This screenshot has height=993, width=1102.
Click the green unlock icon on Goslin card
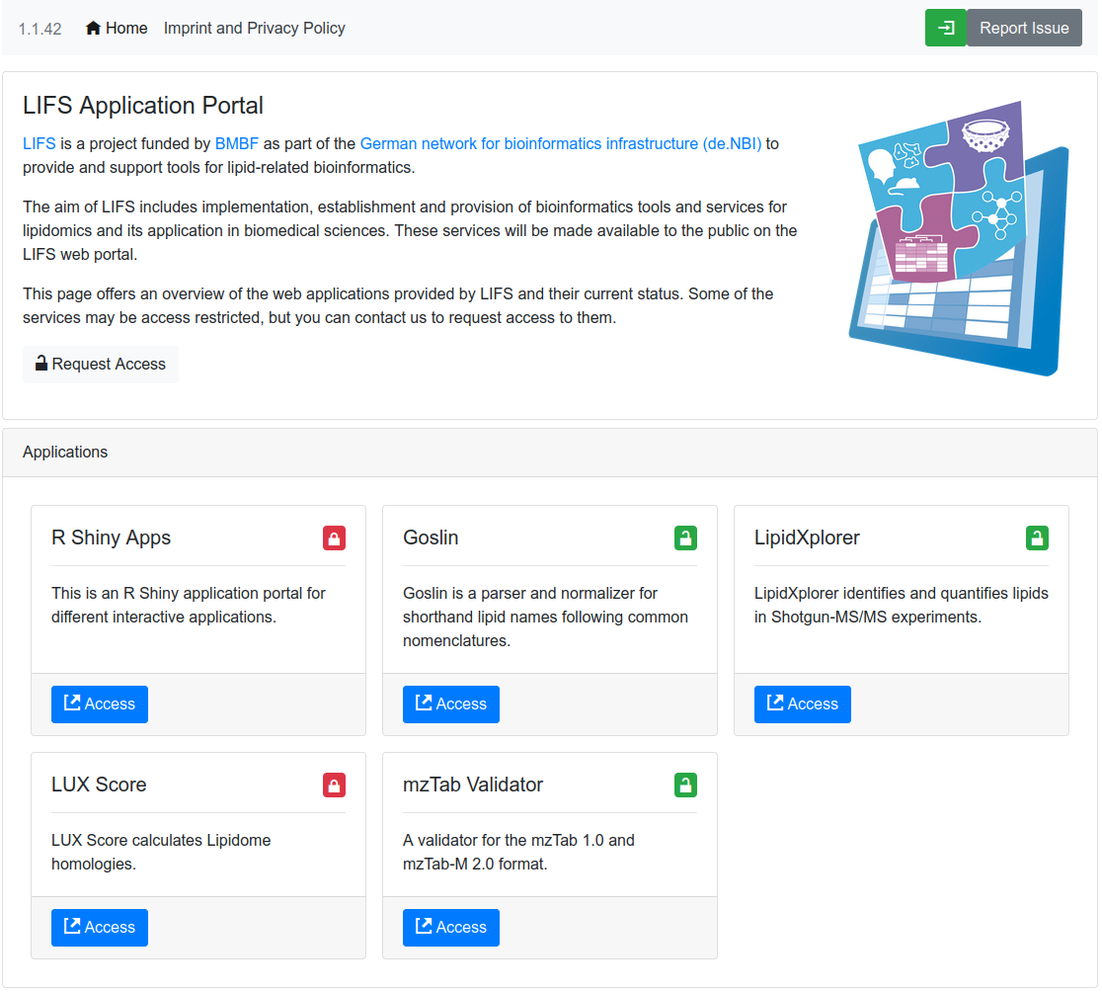pyautogui.click(x=685, y=538)
